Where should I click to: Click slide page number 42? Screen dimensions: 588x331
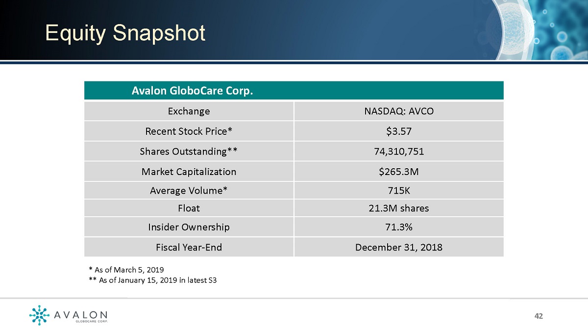[539, 316]
